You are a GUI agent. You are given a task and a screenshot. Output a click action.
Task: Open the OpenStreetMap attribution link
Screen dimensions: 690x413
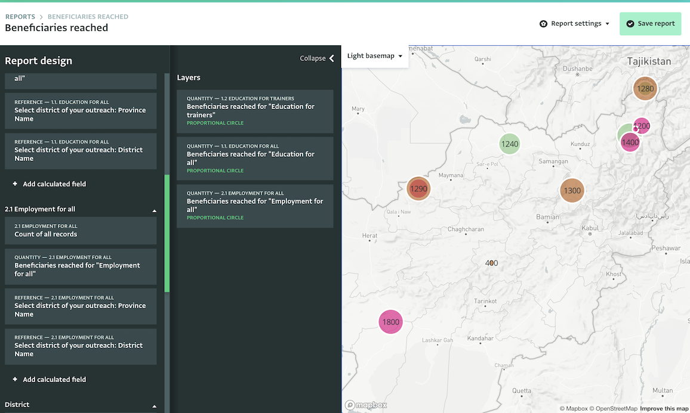point(614,409)
